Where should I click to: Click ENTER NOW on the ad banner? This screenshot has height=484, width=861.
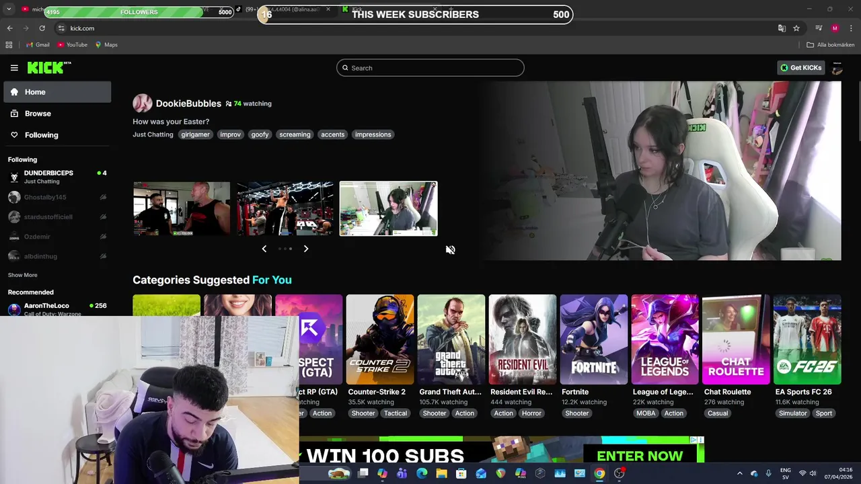pos(640,456)
